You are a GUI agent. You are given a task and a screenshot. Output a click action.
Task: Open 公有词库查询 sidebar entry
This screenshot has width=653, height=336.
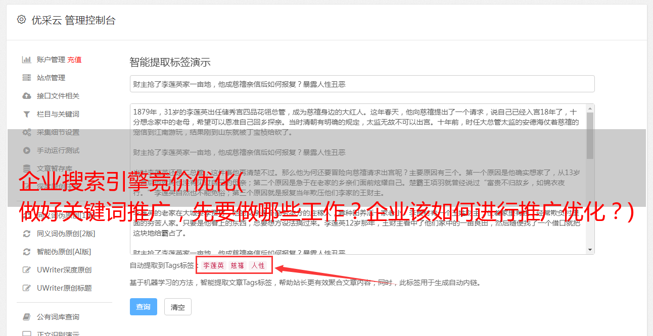(x=58, y=317)
